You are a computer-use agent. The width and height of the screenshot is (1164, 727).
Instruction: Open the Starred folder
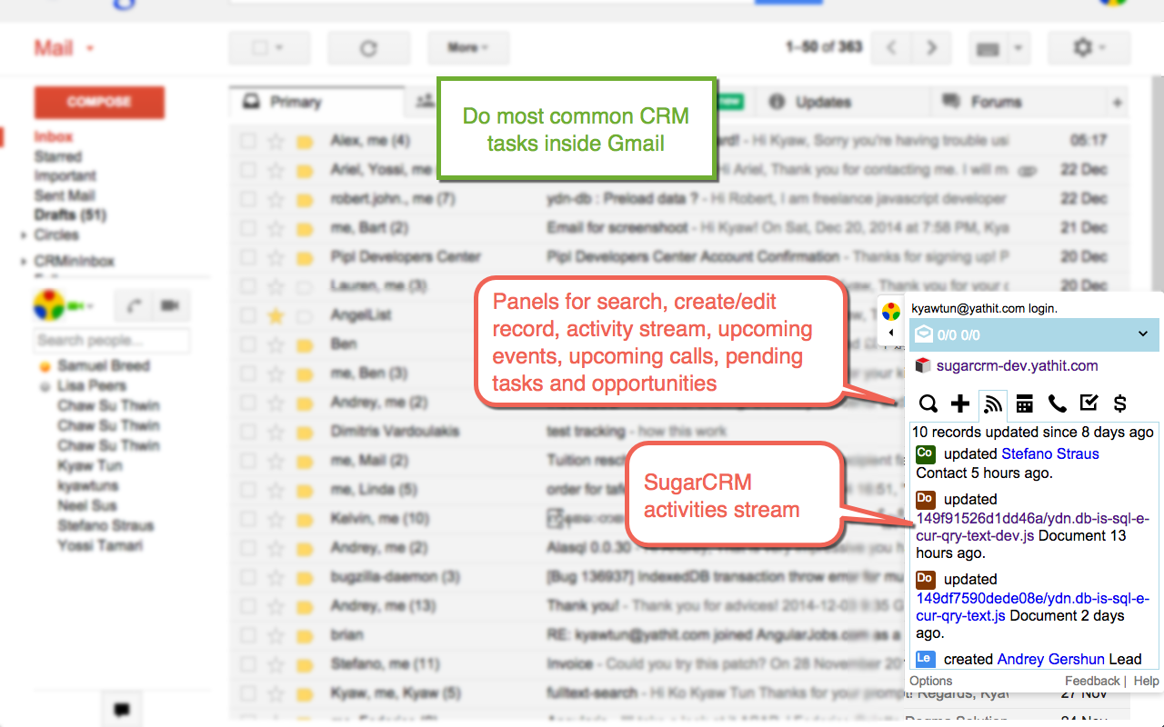(57, 156)
